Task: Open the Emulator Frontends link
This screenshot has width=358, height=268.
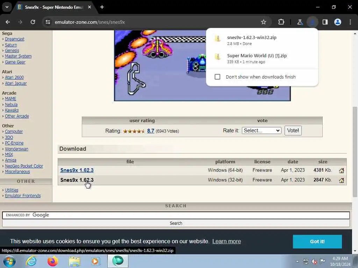Action: (23, 196)
